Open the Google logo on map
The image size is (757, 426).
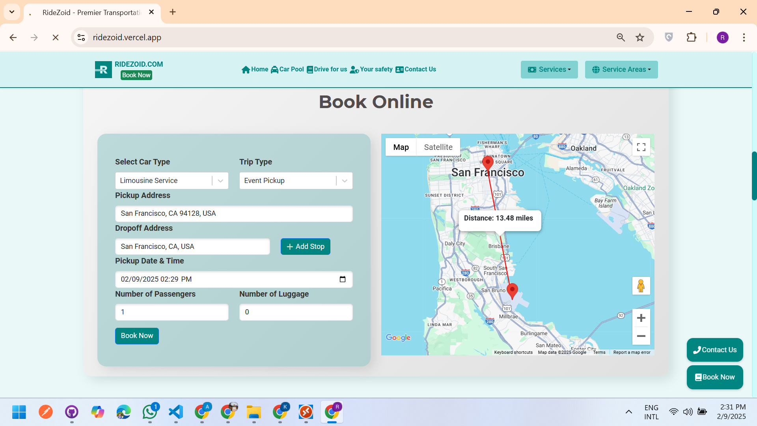point(398,338)
